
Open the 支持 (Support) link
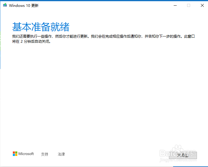point(44,154)
